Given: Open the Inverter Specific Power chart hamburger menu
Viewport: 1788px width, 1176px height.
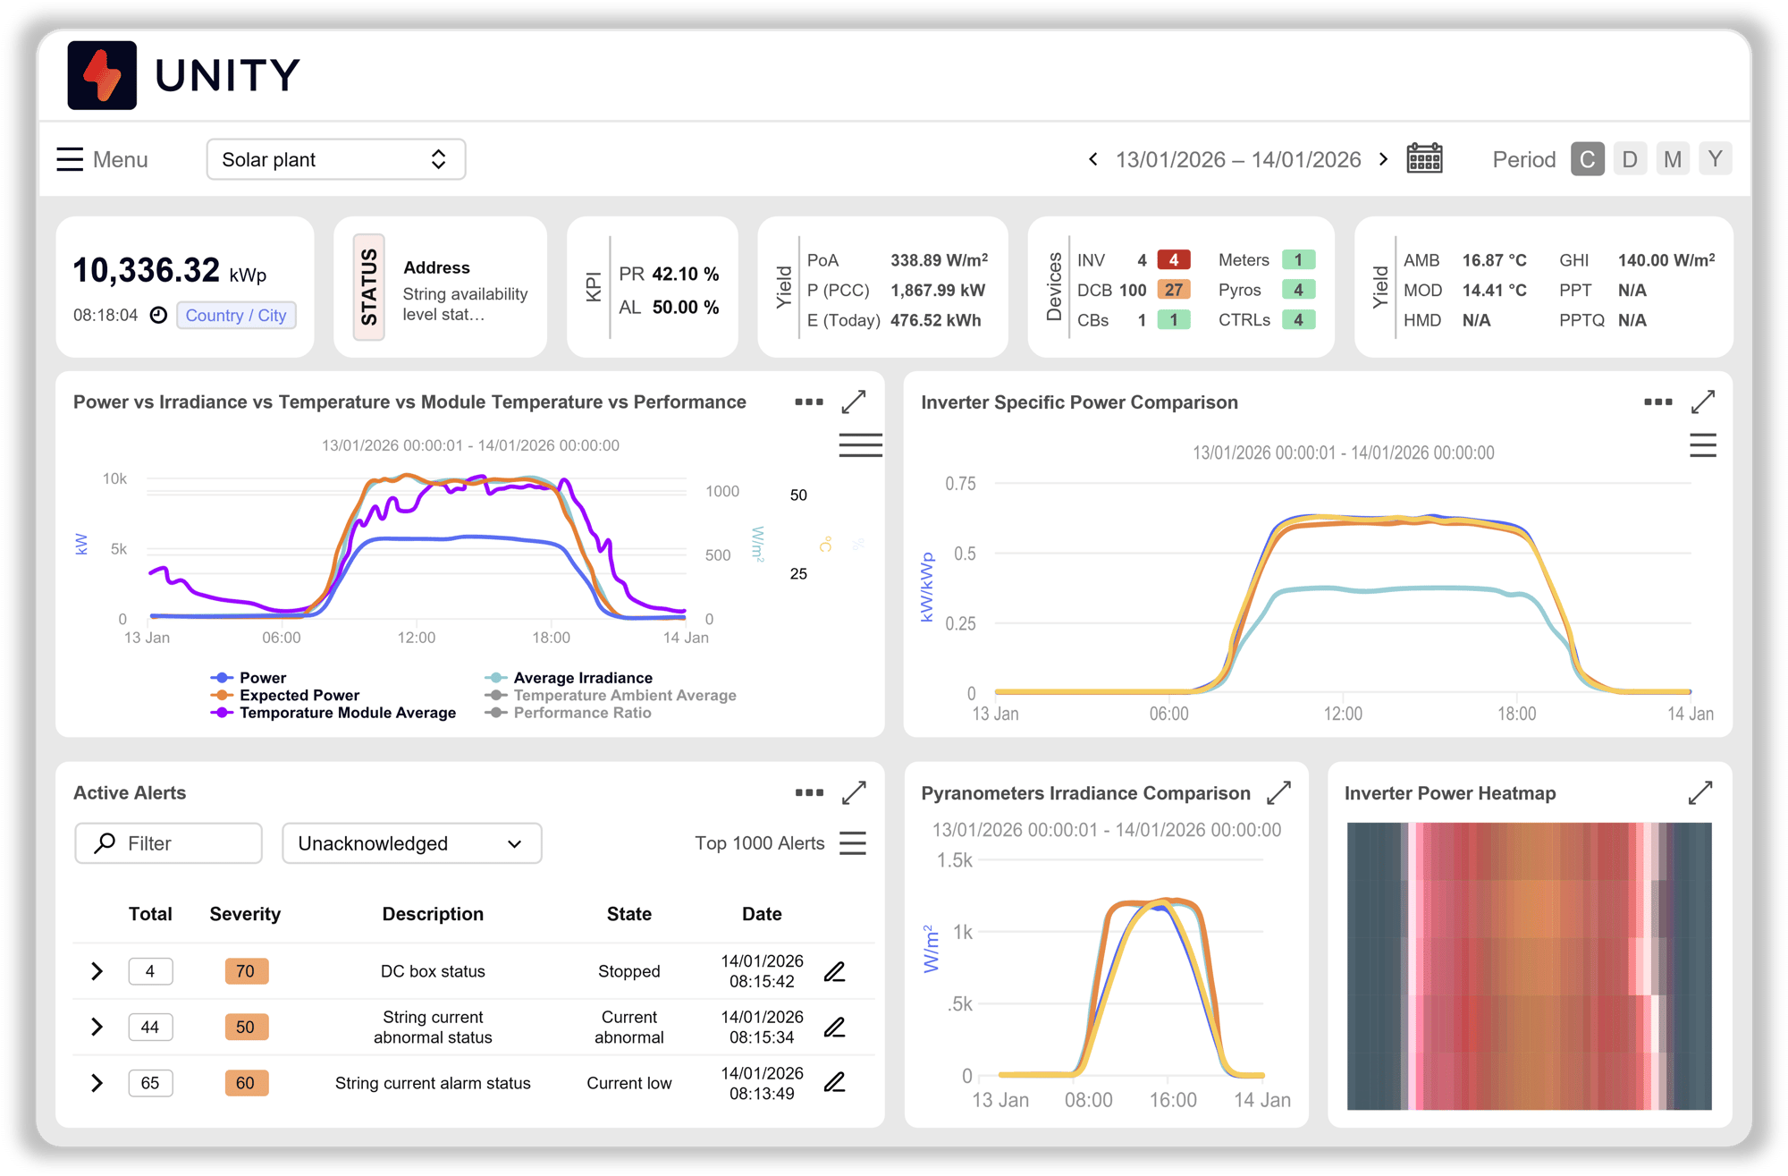Looking at the screenshot, I should [1702, 445].
